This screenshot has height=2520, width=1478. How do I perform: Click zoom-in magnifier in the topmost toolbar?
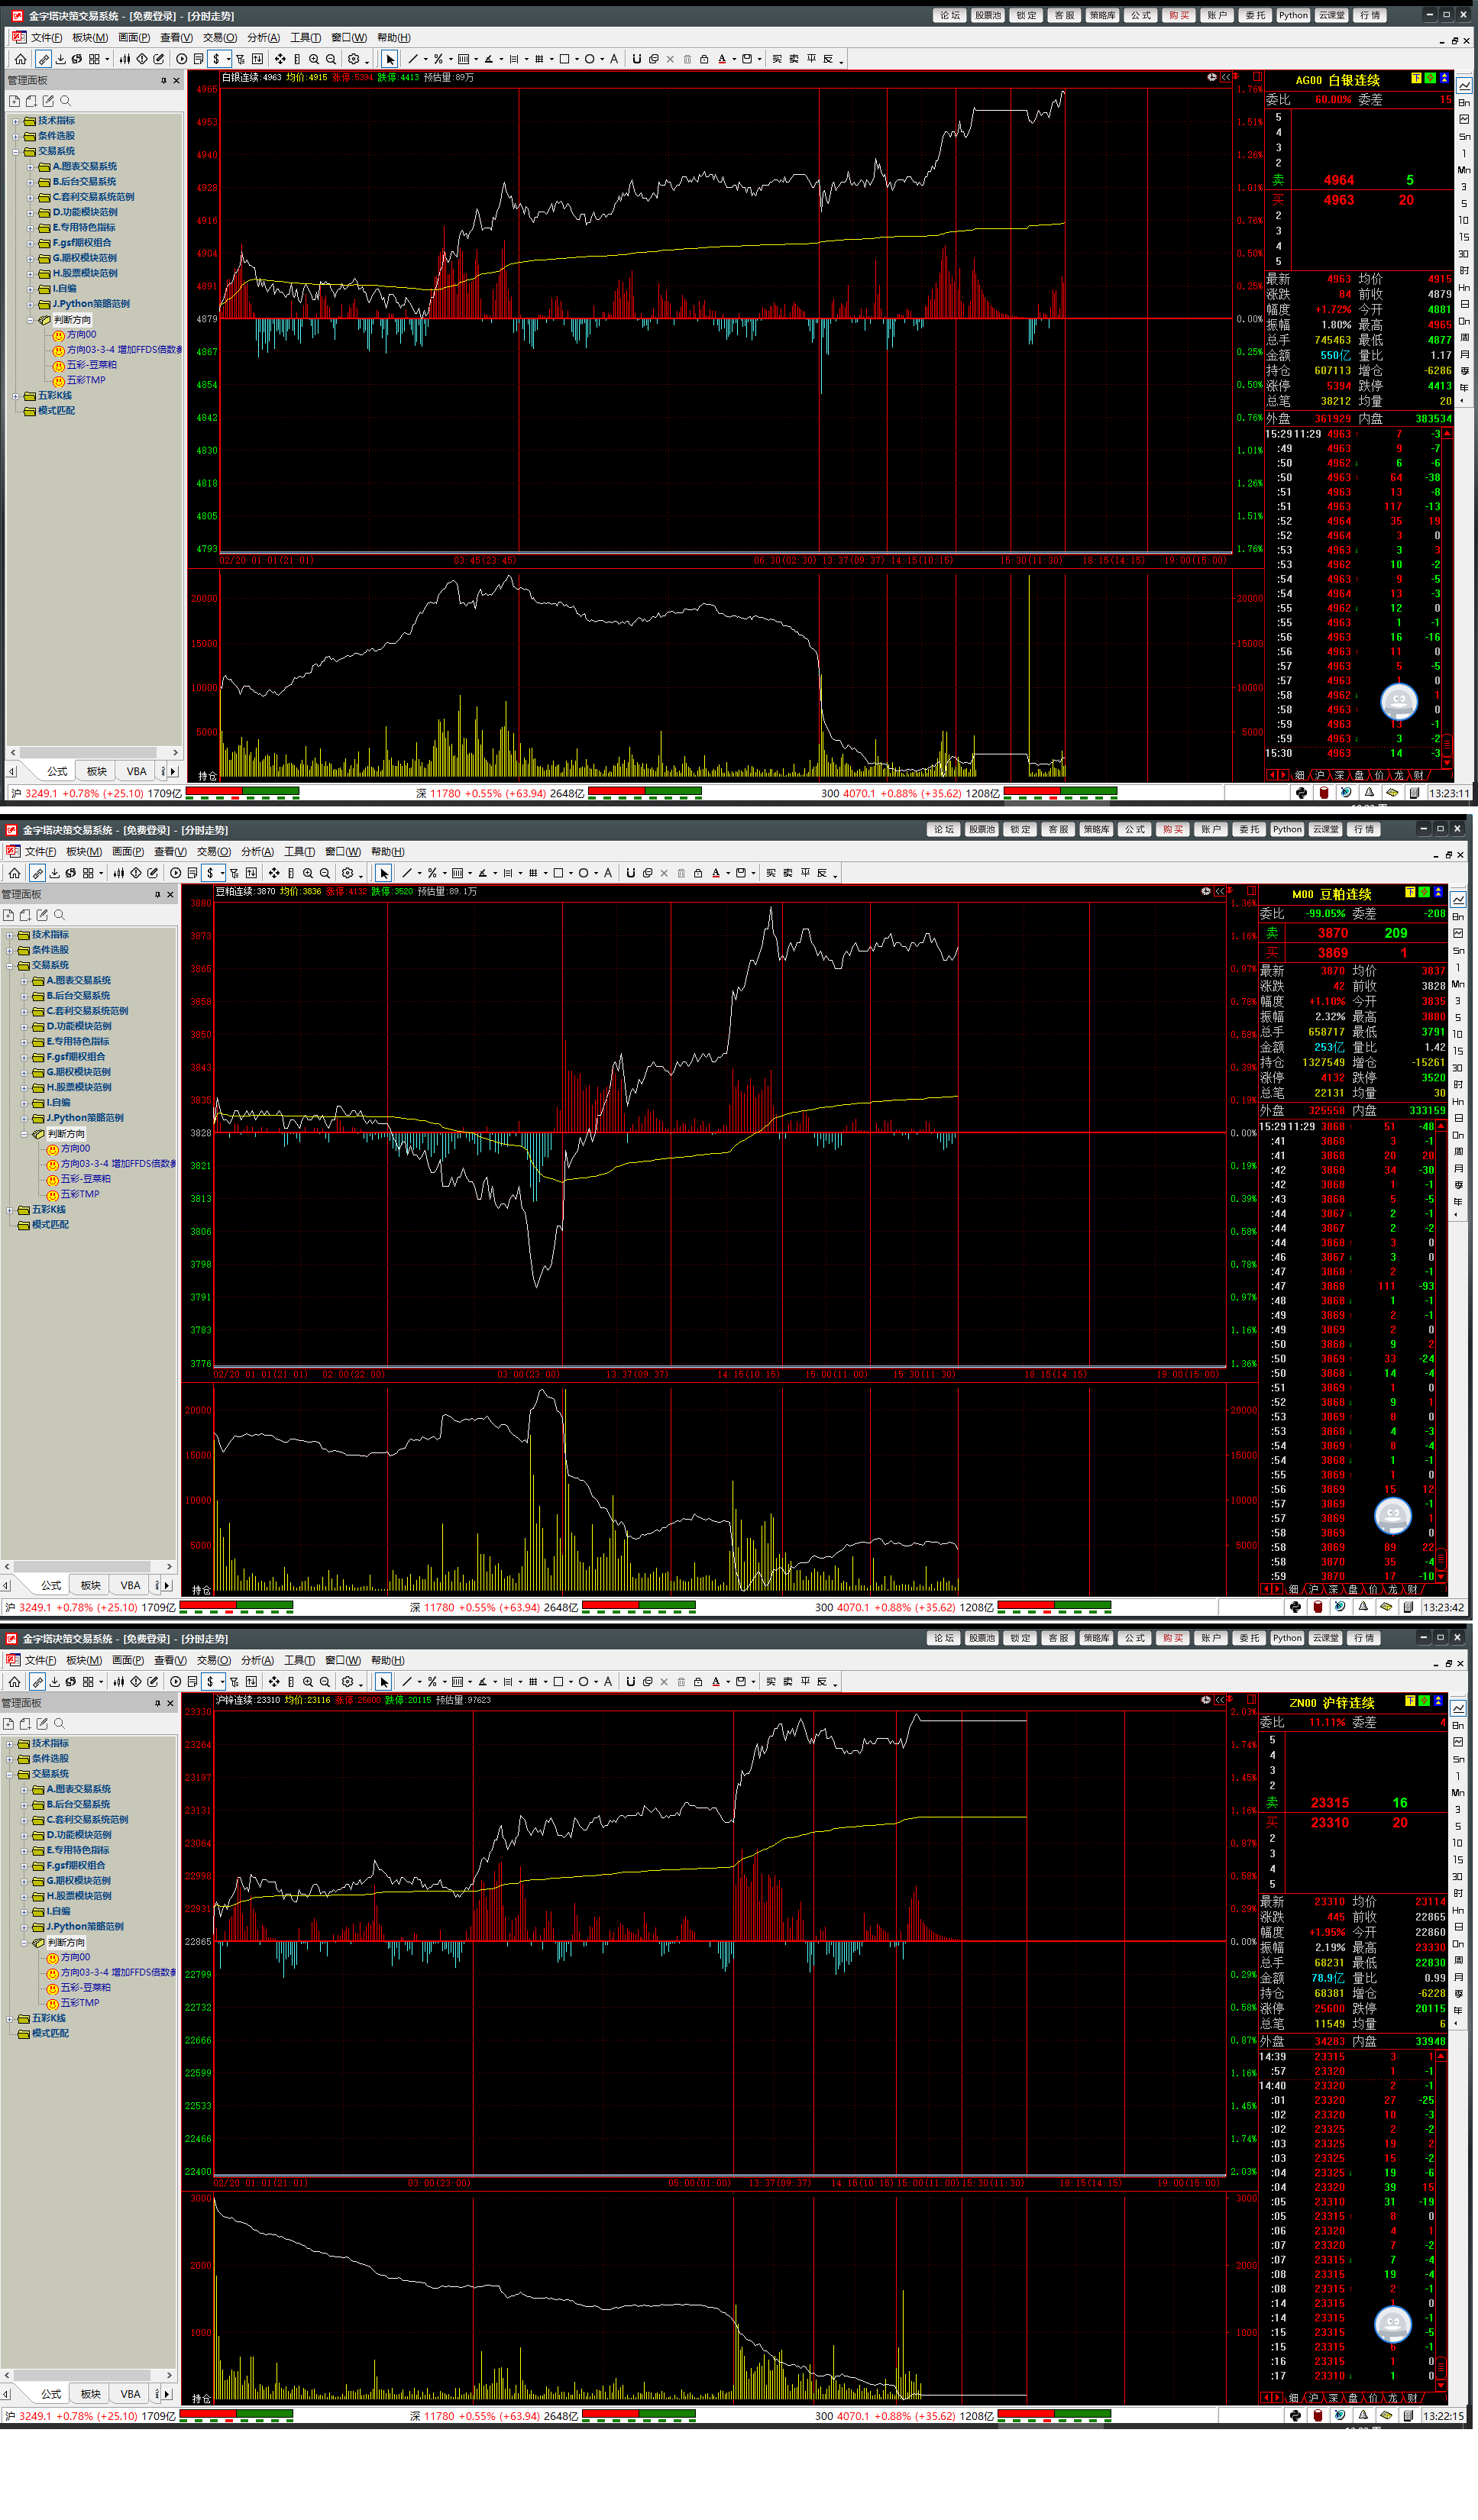314,59
